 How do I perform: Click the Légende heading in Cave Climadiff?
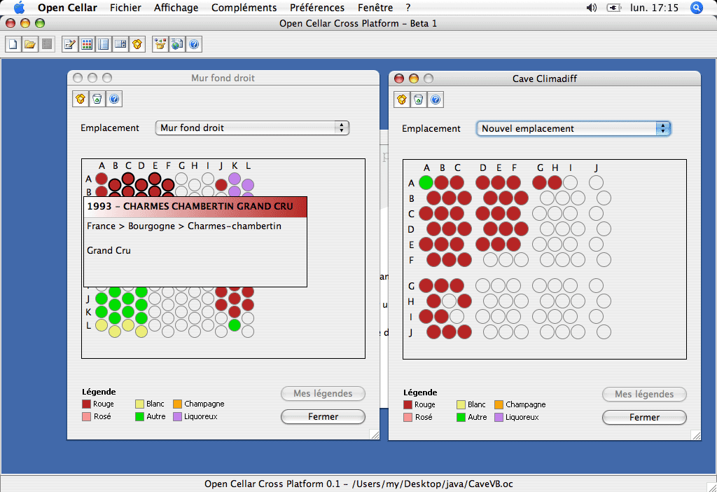click(x=420, y=392)
